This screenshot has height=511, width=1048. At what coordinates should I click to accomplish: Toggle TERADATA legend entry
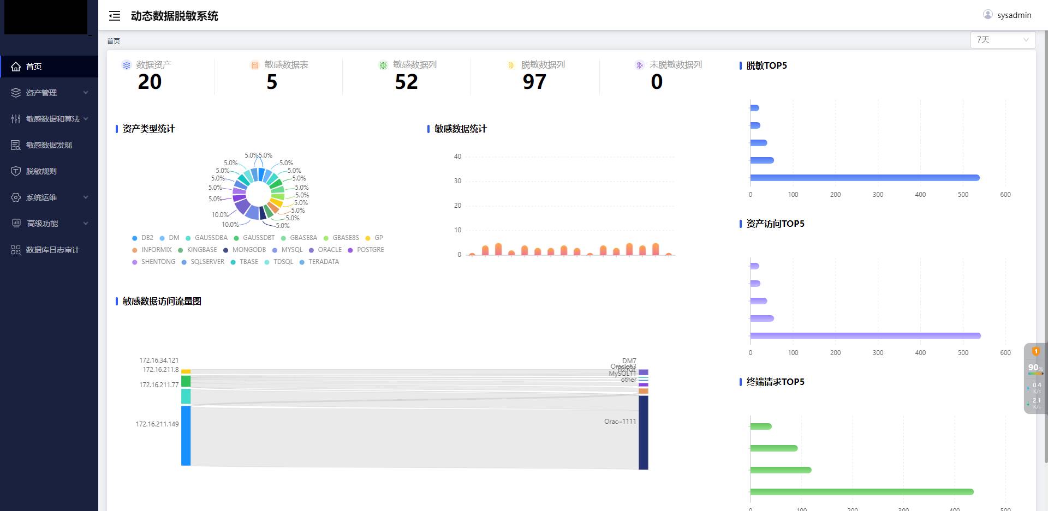click(319, 262)
